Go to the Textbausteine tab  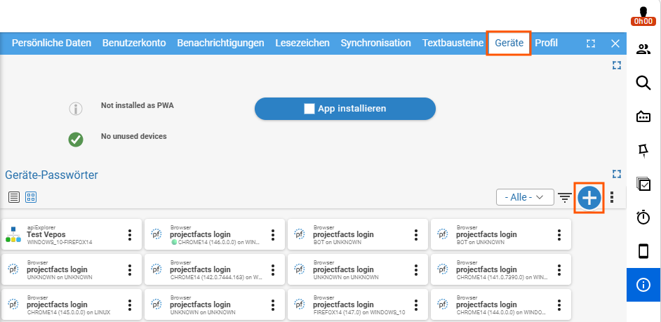pyautogui.click(x=453, y=43)
